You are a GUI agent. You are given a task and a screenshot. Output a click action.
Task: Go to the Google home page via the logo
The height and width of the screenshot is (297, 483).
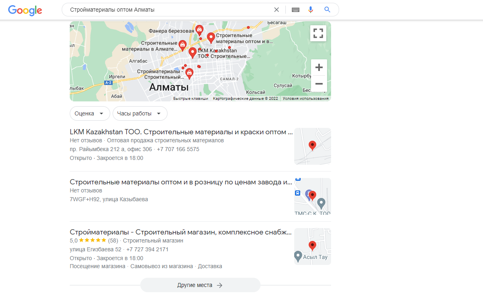pyautogui.click(x=25, y=10)
